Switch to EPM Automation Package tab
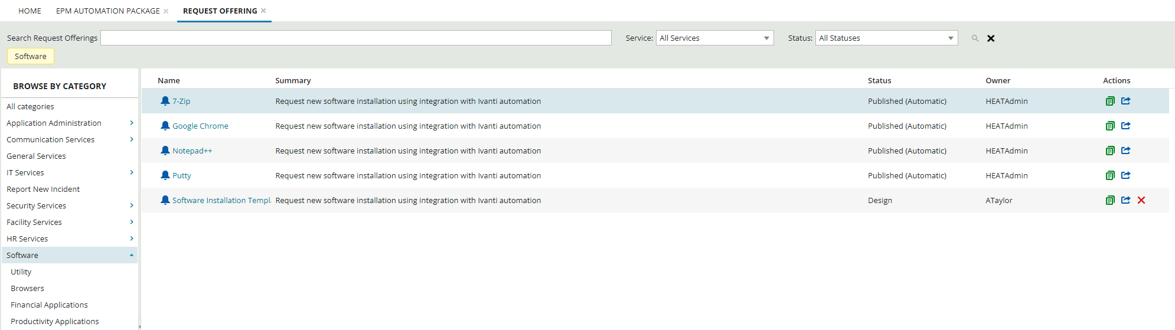 [x=108, y=11]
